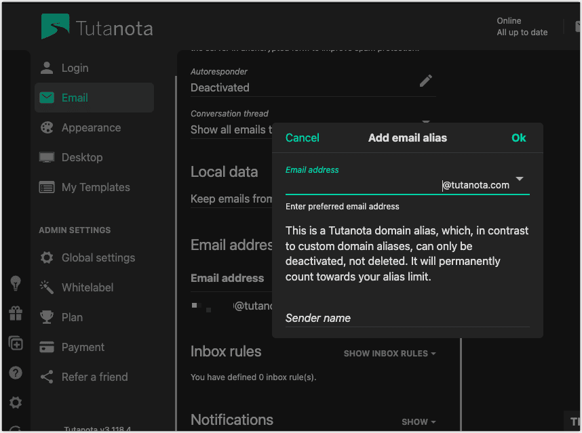Click the Login person icon

tap(47, 68)
